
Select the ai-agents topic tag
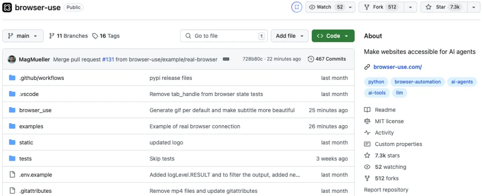click(462, 82)
